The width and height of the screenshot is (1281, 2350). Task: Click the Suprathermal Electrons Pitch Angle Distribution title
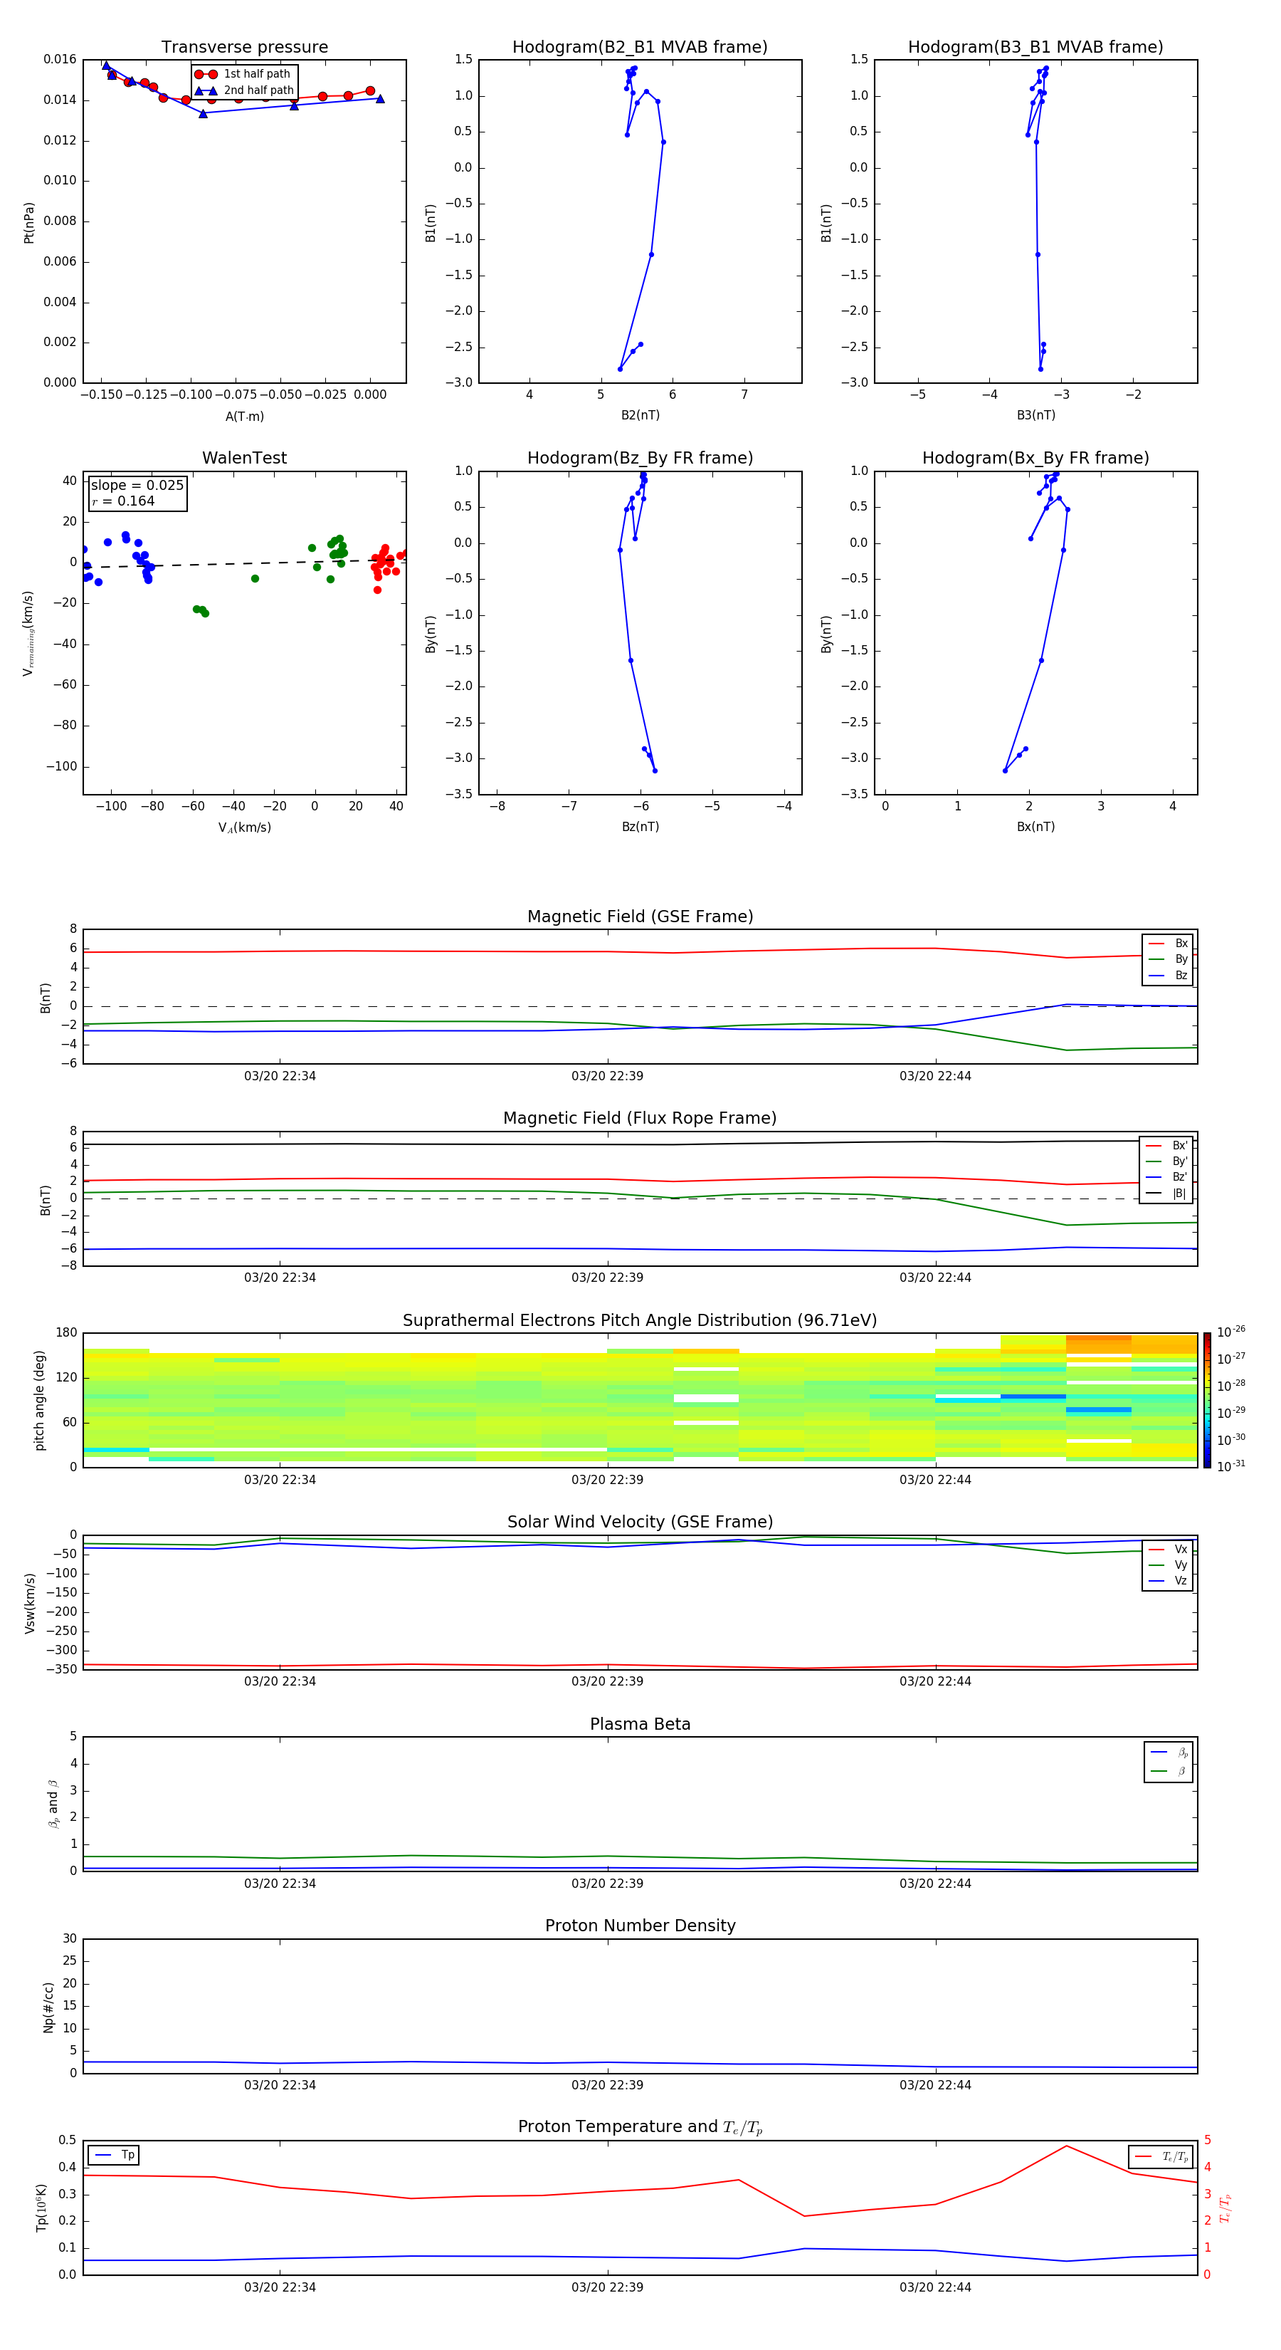point(640,1321)
